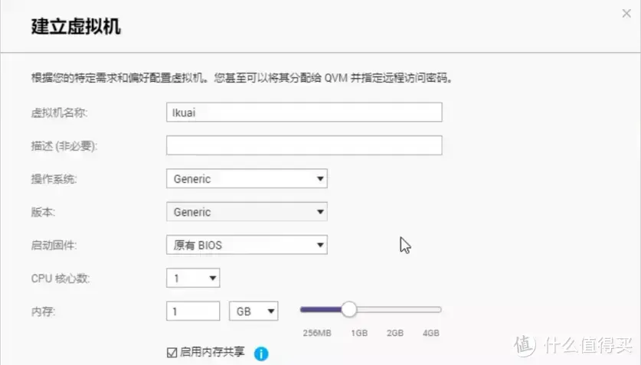Image resolution: width=641 pixels, height=365 pixels.
Task: Open the 版本 Generic dropdown
Action: tap(247, 212)
